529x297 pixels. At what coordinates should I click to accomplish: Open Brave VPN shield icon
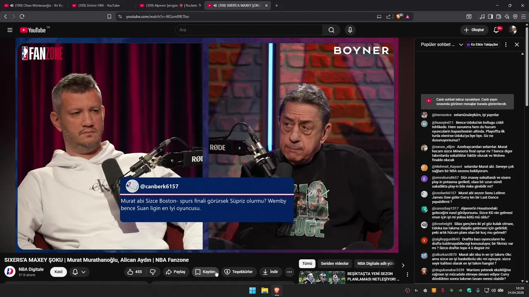515,16
